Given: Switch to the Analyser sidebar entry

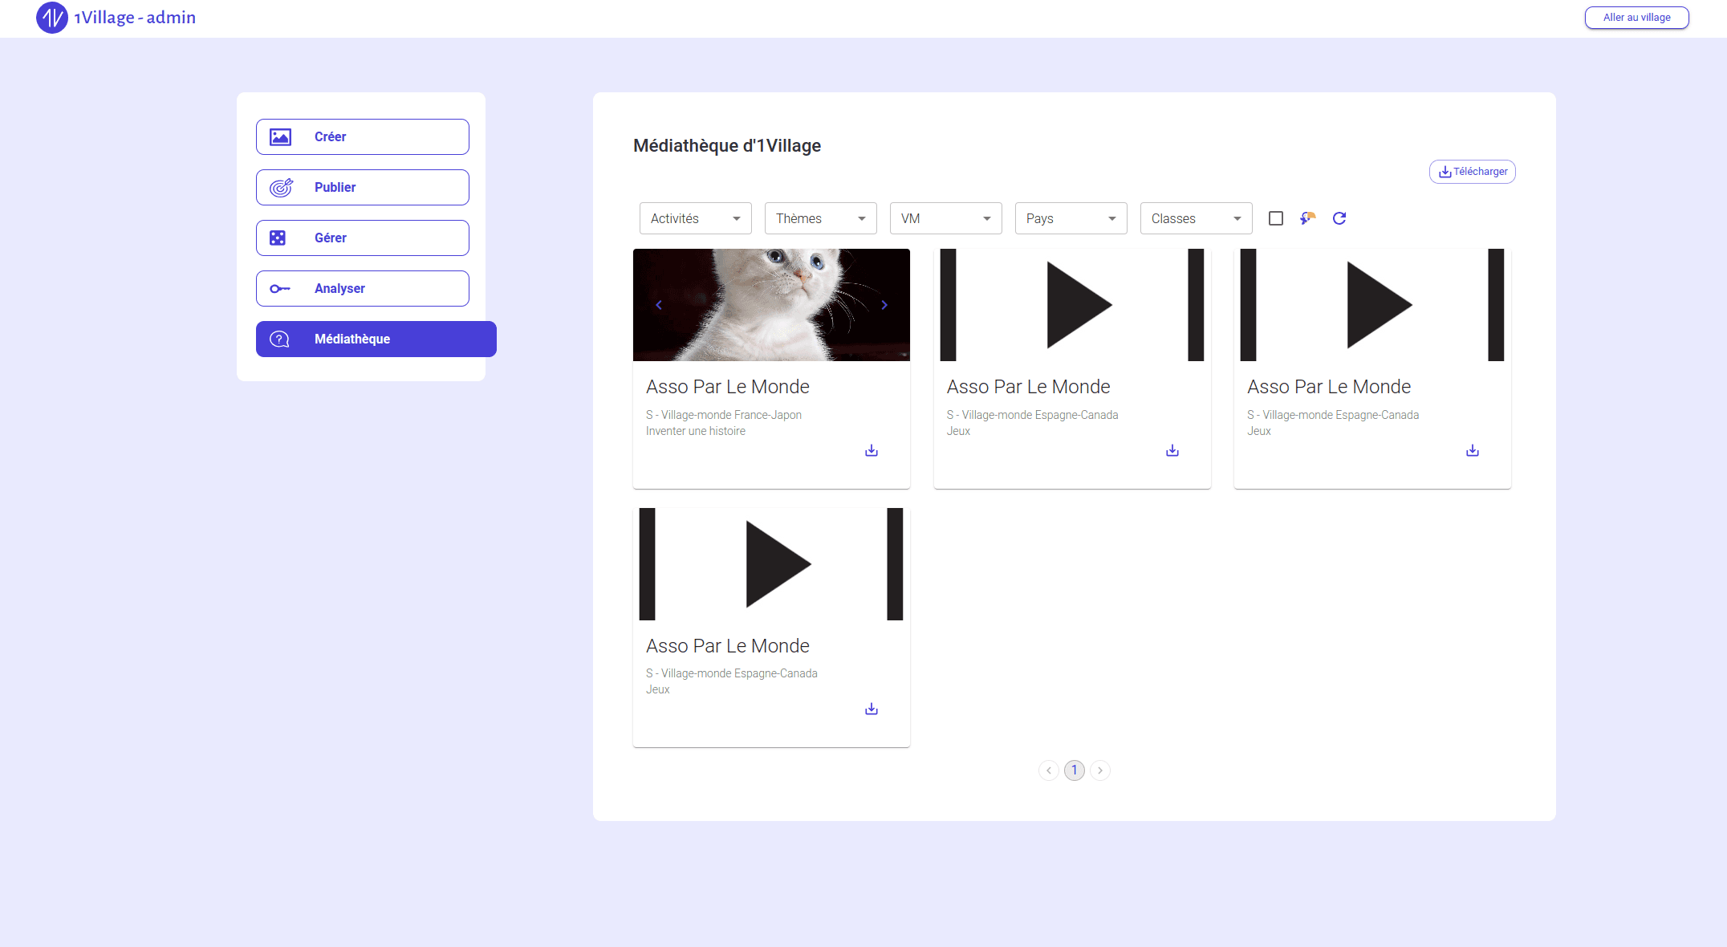Looking at the screenshot, I should click(363, 289).
